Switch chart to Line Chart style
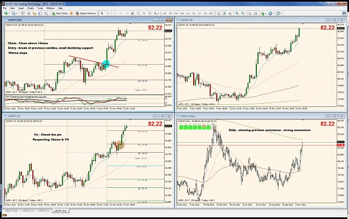The width and height of the screenshot is (349, 219). pos(230,13)
